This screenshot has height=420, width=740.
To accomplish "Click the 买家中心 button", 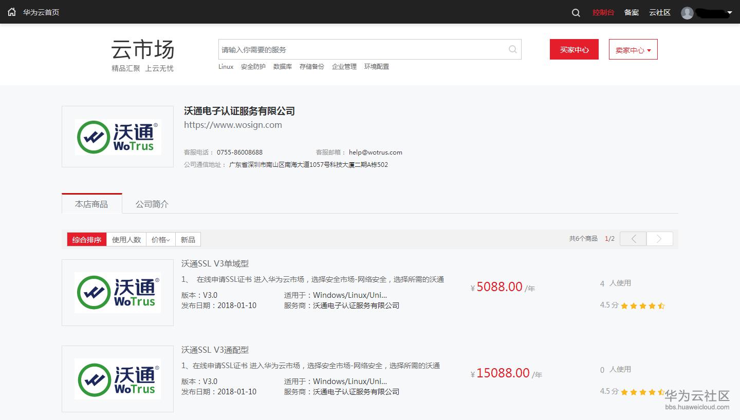I will pos(574,49).
